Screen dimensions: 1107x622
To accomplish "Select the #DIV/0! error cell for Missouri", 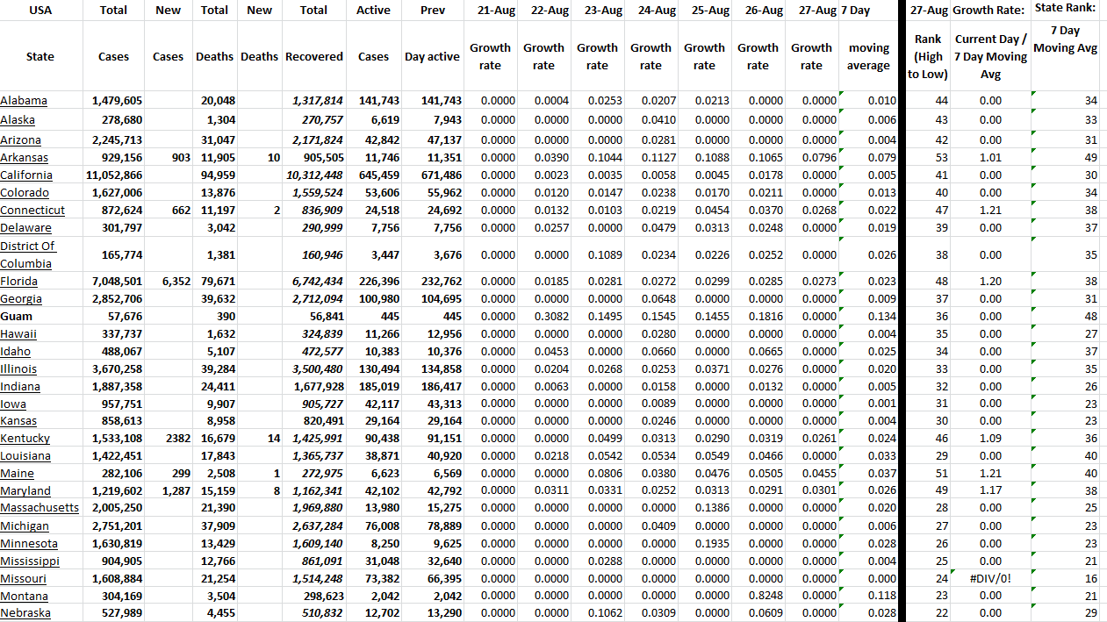I will coord(990,579).
